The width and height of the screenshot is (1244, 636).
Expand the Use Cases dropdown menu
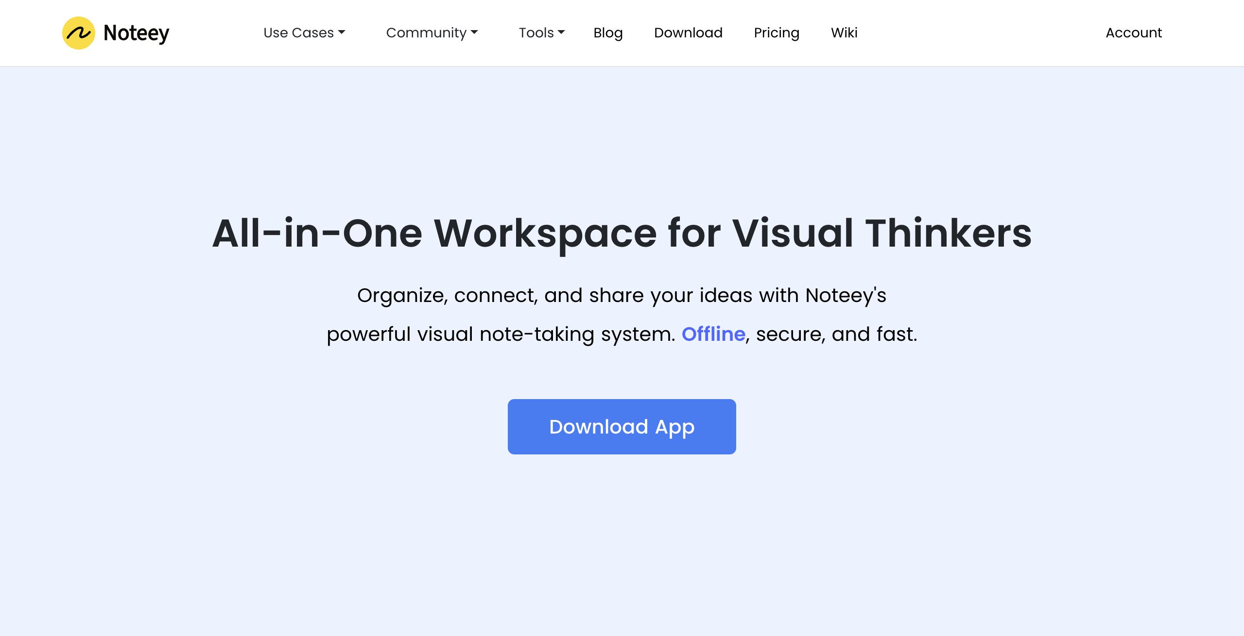pos(299,33)
